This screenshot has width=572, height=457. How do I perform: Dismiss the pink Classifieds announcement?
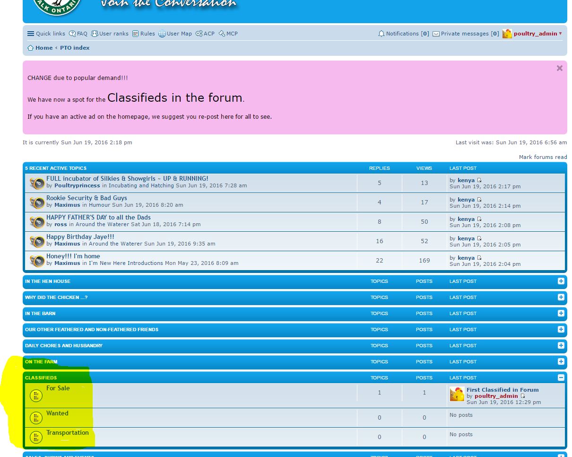559,68
